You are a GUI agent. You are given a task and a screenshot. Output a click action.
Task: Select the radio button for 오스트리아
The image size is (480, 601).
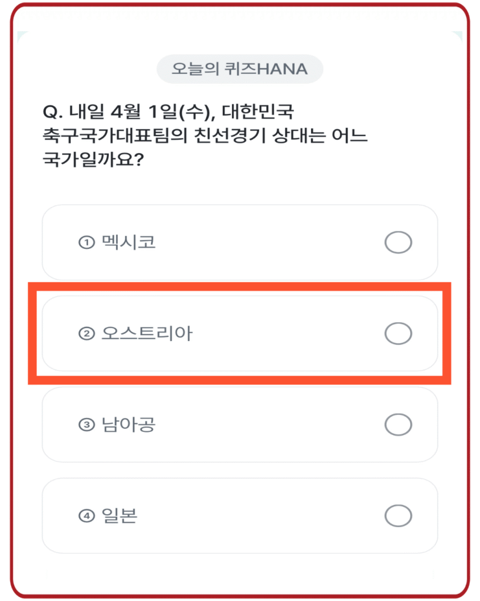399,333
